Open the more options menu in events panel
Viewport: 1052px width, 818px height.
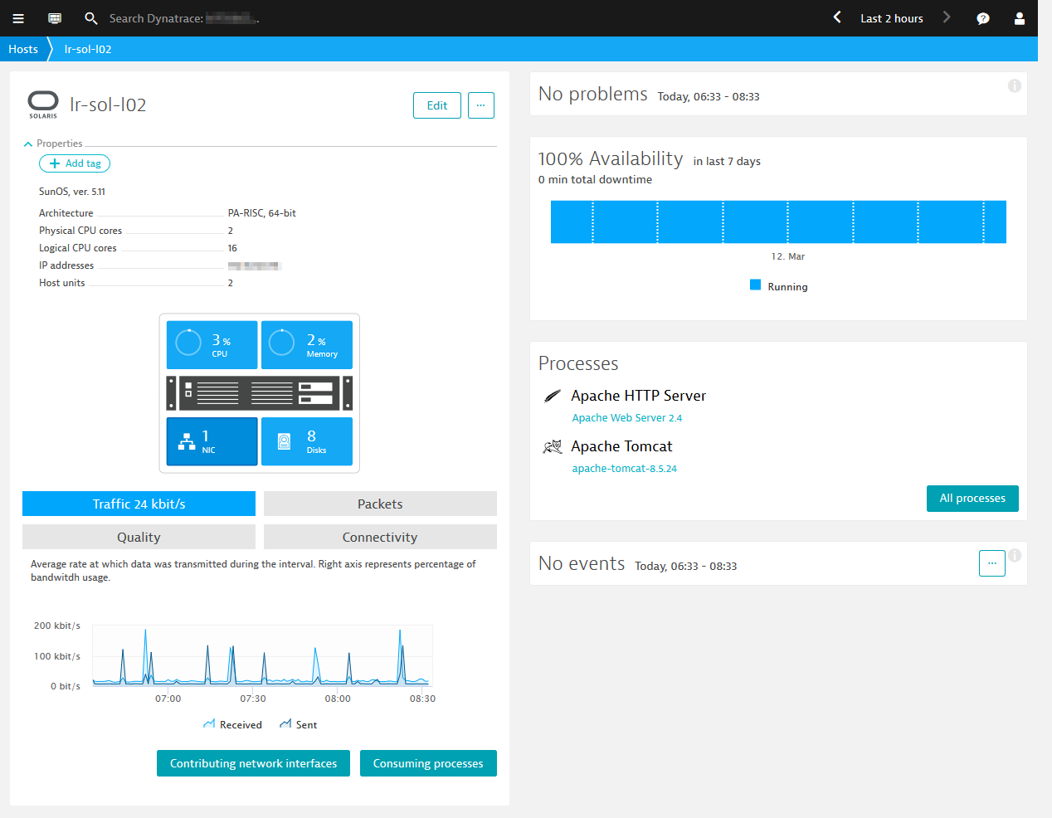tap(992, 563)
